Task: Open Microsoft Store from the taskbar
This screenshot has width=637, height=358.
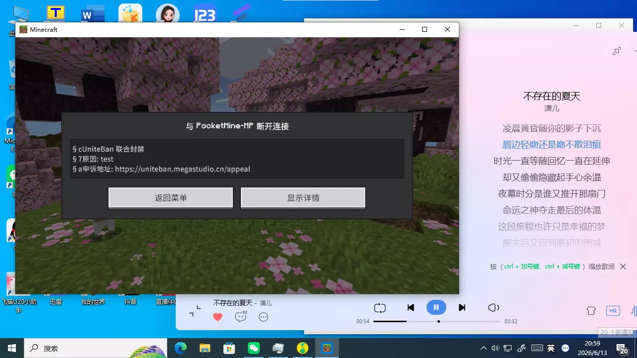Action: [x=229, y=348]
